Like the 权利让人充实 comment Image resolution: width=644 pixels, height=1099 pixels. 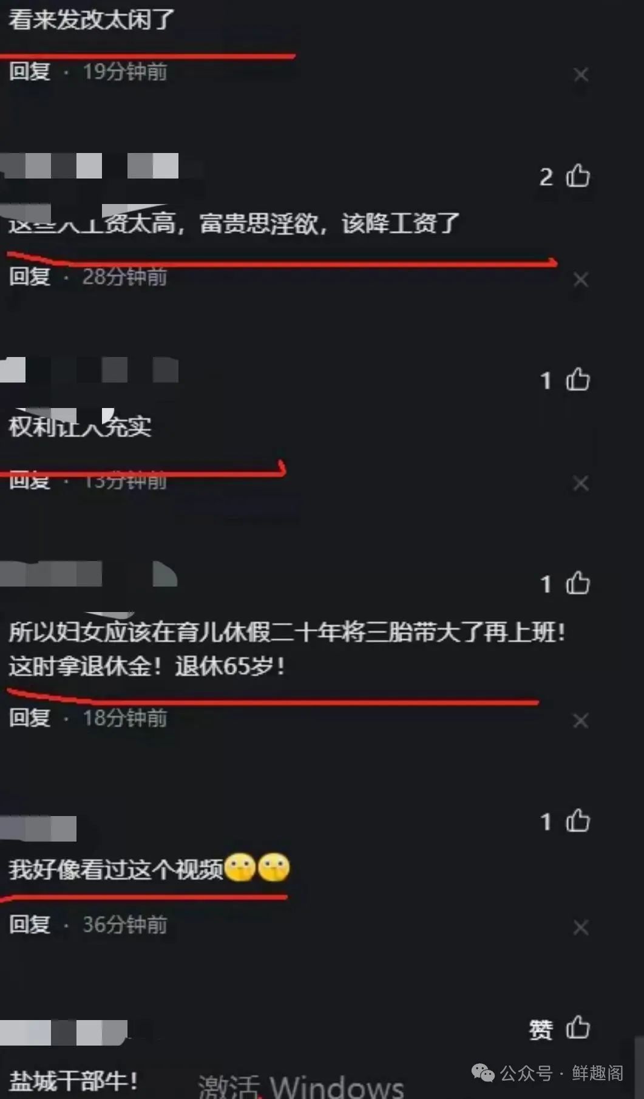point(578,379)
